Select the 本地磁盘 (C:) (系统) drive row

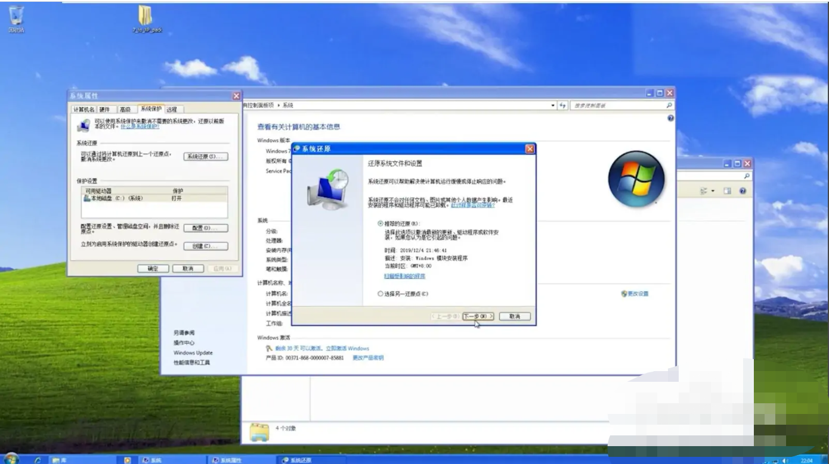(154, 198)
